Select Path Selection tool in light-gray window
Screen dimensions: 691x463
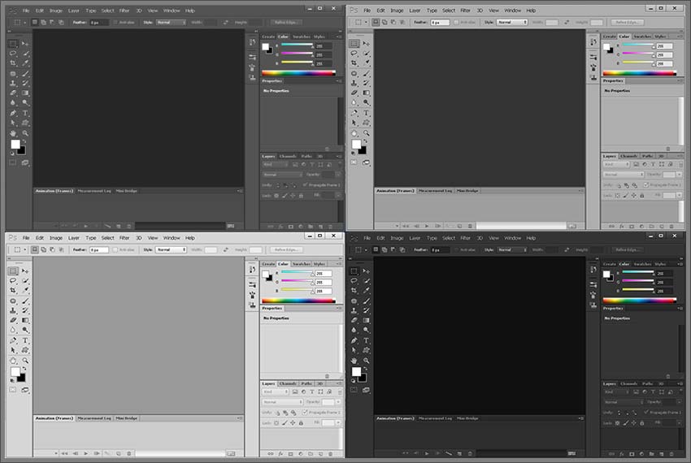(13, 350)
